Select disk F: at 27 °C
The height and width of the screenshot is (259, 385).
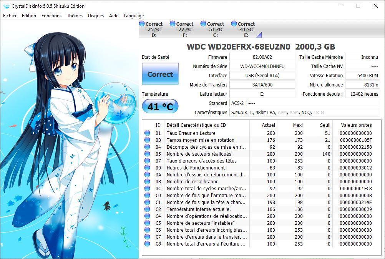coord(182,29)
